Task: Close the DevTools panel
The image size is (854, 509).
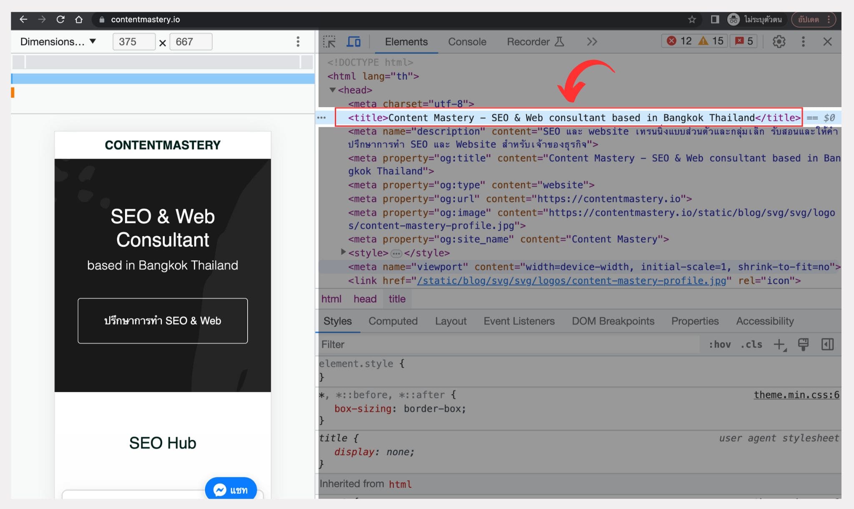Action: coord(827,42)
